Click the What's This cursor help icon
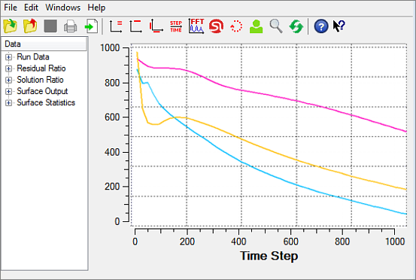The height and width of the screenshot is (280, 416). [x=339, y=26]
